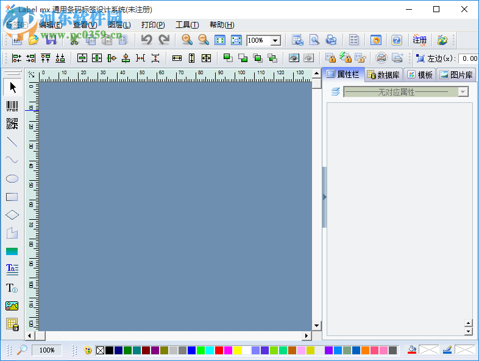Select the barcode tool
Viewport: 479px width, 361px height.
pos(12,106)
